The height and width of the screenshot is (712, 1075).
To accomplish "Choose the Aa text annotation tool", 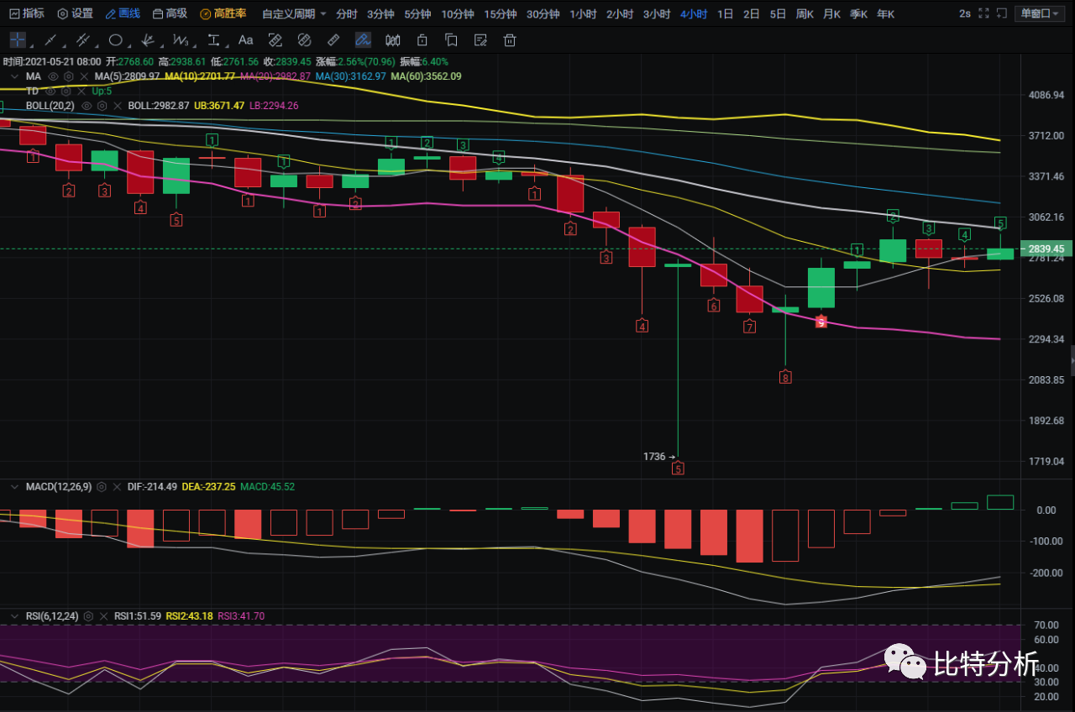I will tap(245, 39).
